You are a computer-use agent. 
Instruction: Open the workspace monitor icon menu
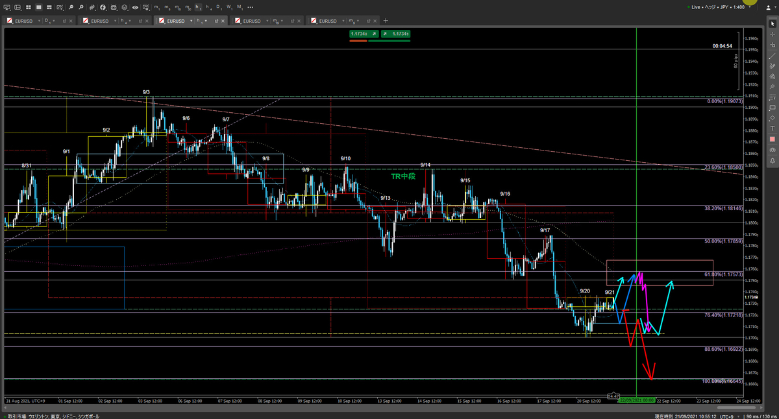(x=7, y=6)
